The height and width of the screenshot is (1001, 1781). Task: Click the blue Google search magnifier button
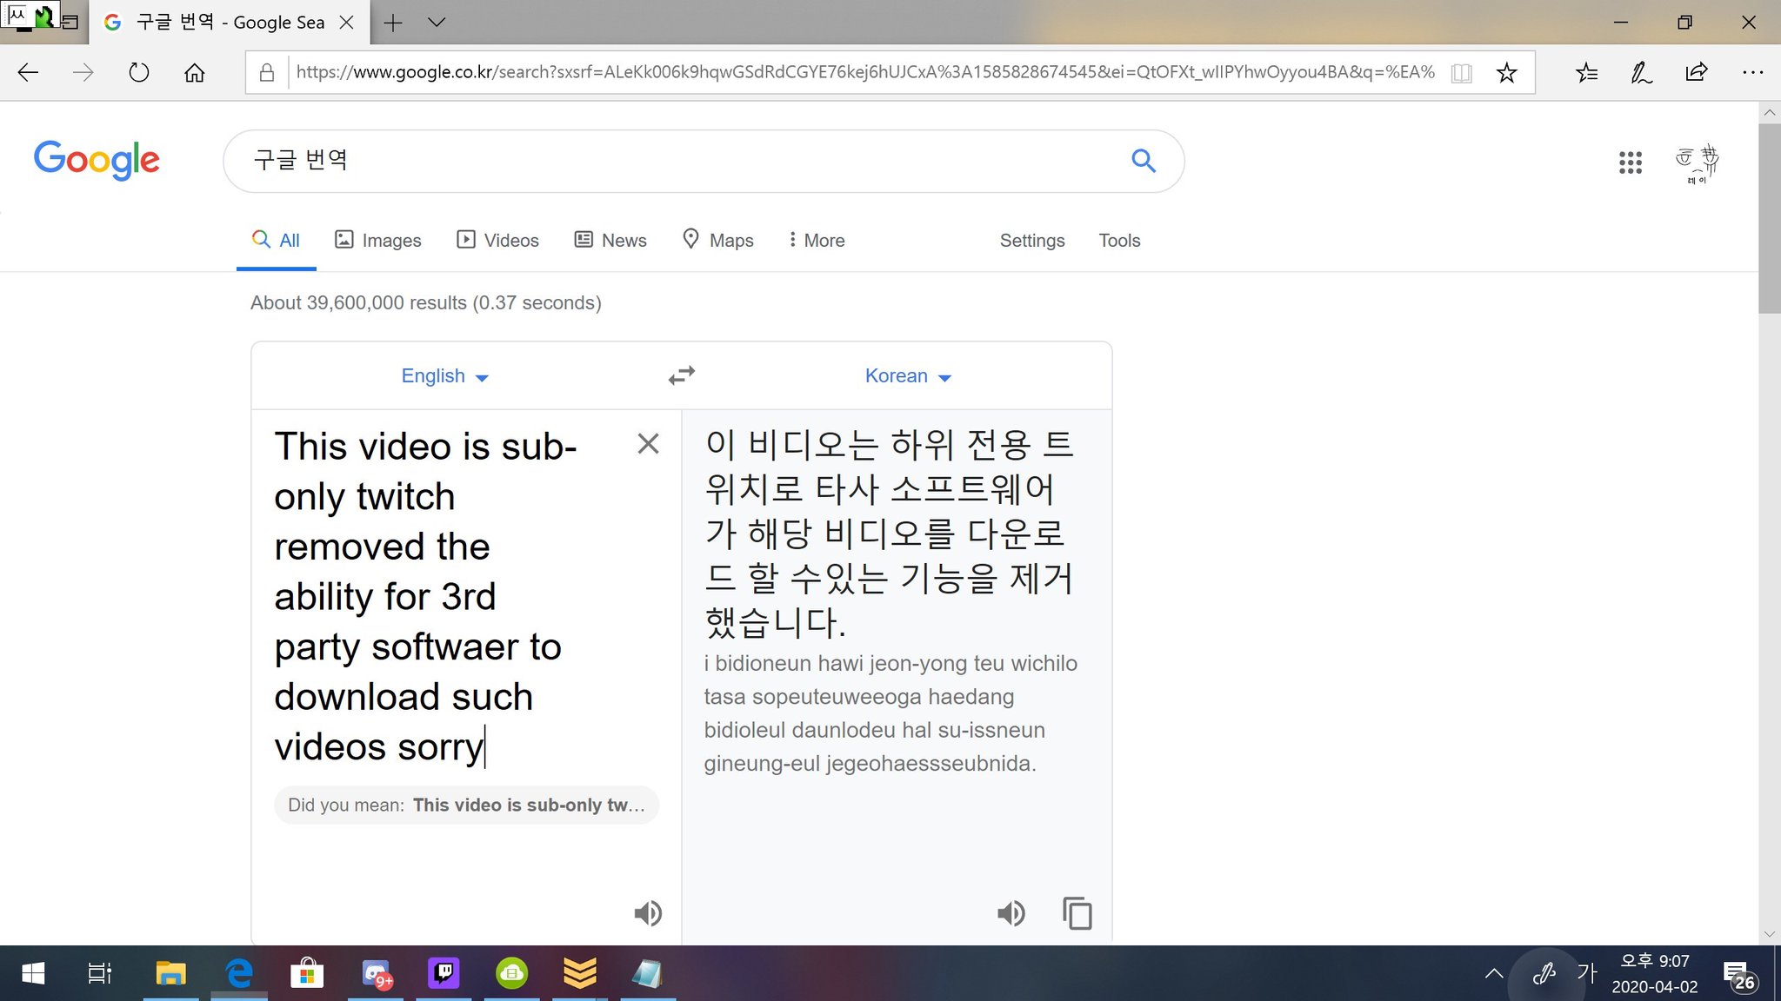pyautogui.click(x=1143, y=161)
